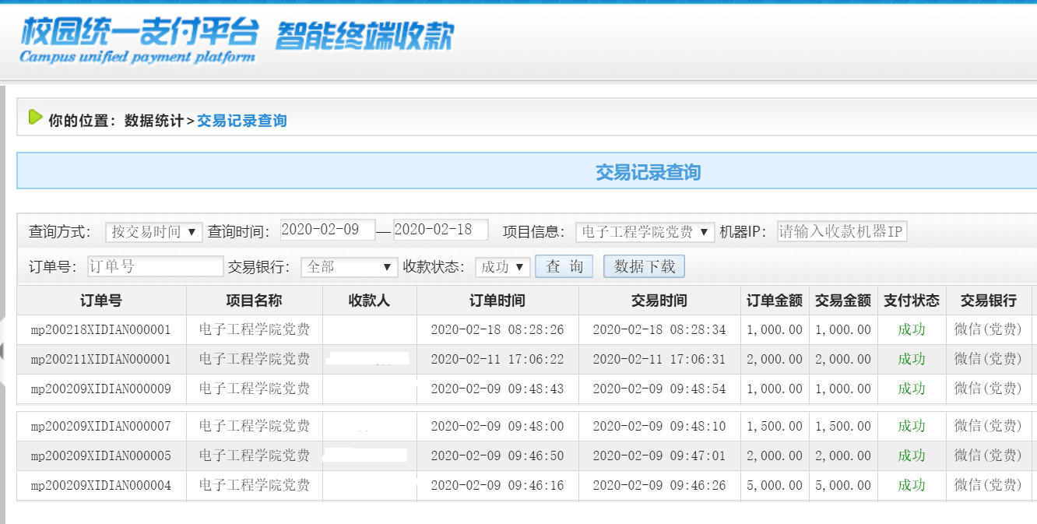Click into the 订单号 input field
The width and height of the screenshot is (1037, 524).
pyautogui.click(x=155, y=266)
